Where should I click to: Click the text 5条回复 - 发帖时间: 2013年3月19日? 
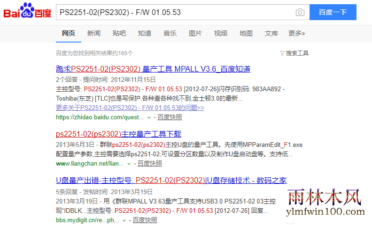click(x=104, y=192)
